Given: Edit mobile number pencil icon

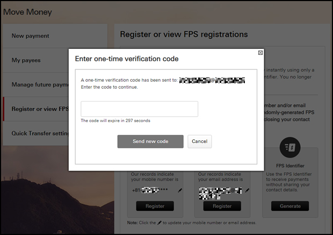Looking at the screenshot, I should [180, 190].
